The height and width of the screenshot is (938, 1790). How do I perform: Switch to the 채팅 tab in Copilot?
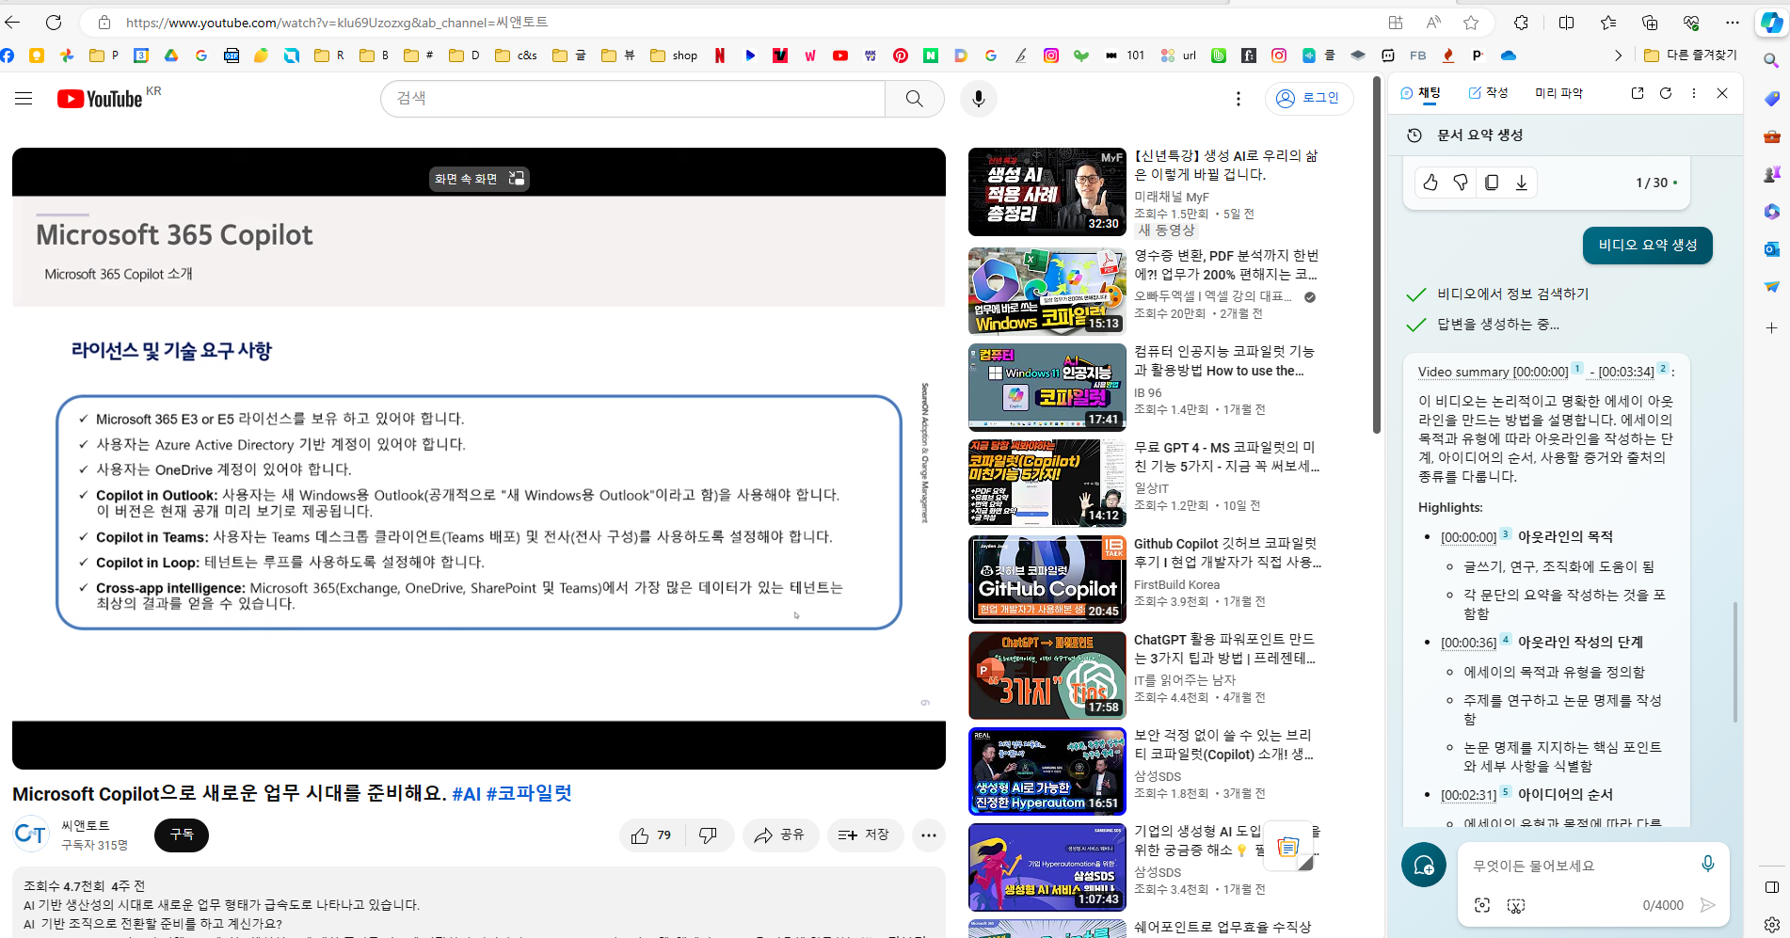(x=1421, y=93)
